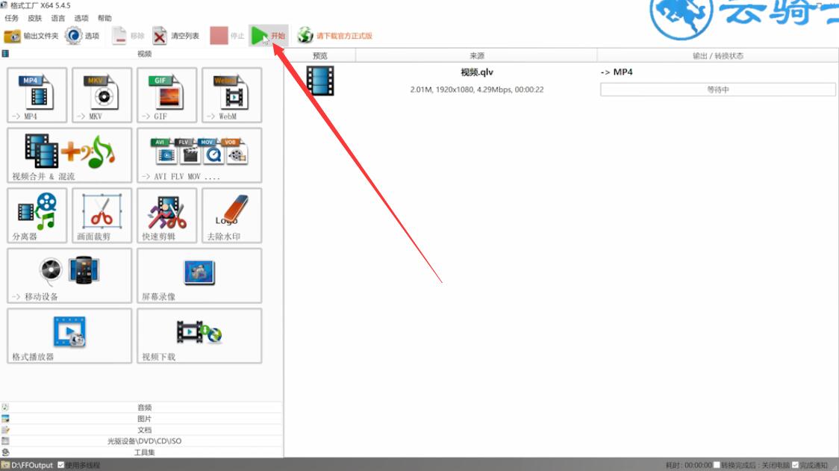Viewport: 839px width, 471px height.
Task: Choose the GIF conversion format icon
Action: pos(167,95)
